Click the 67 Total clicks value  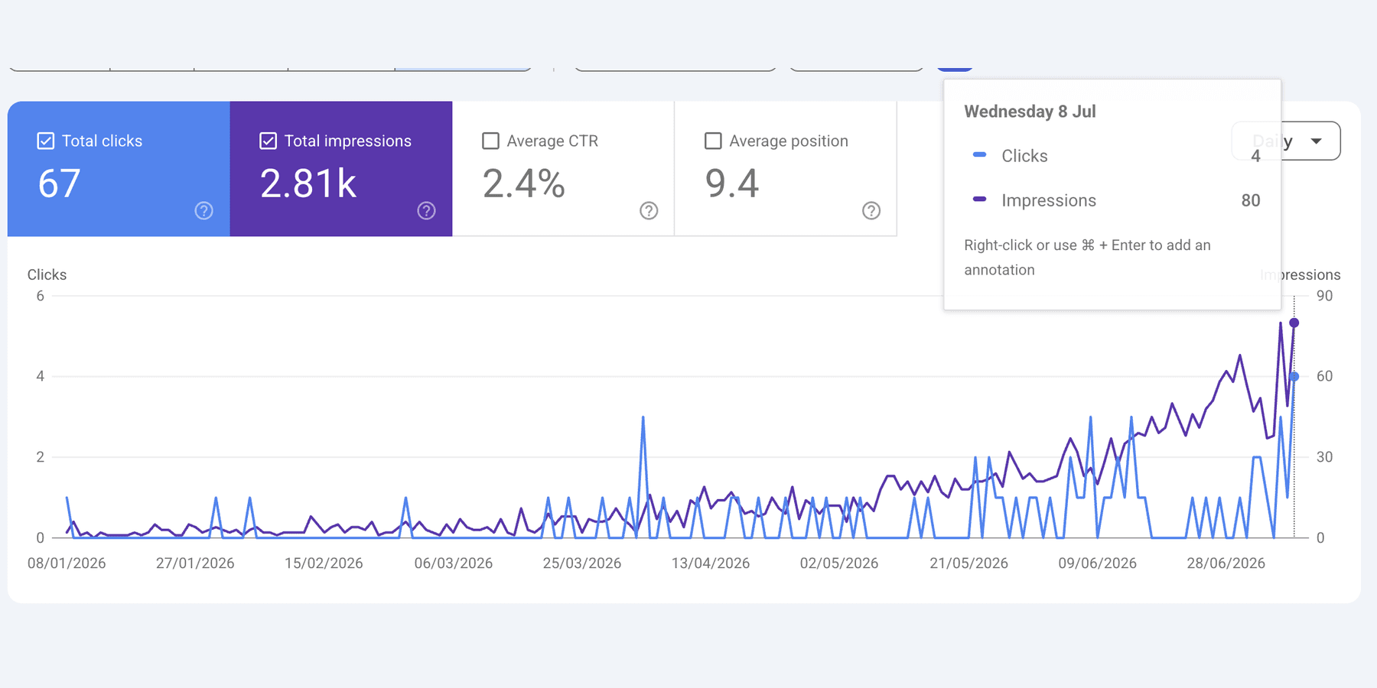[59, 183]
